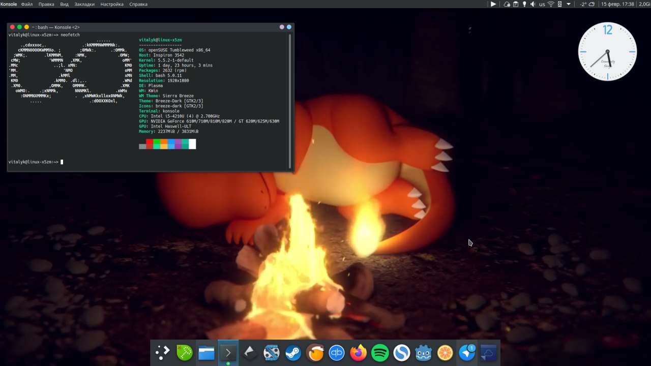Click the yellow Konsole titlebar button

[26, 27]
